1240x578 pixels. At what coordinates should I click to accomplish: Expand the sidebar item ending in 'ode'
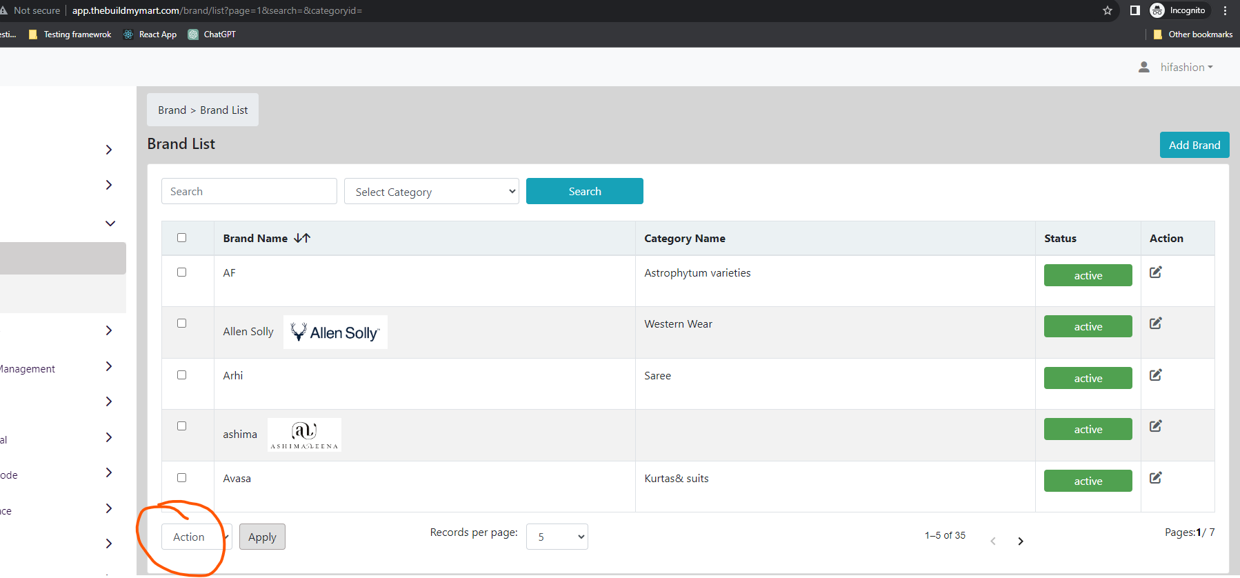coord(109,472)
